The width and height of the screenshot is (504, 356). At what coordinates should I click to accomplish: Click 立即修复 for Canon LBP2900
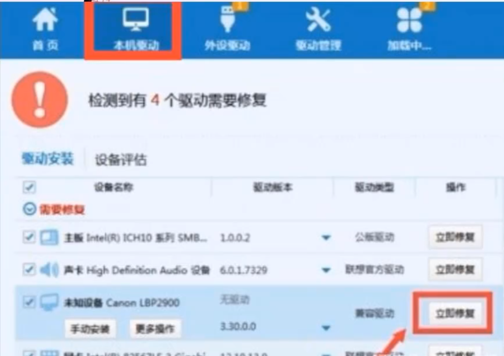pyautogui.click(x=455, y=313)
